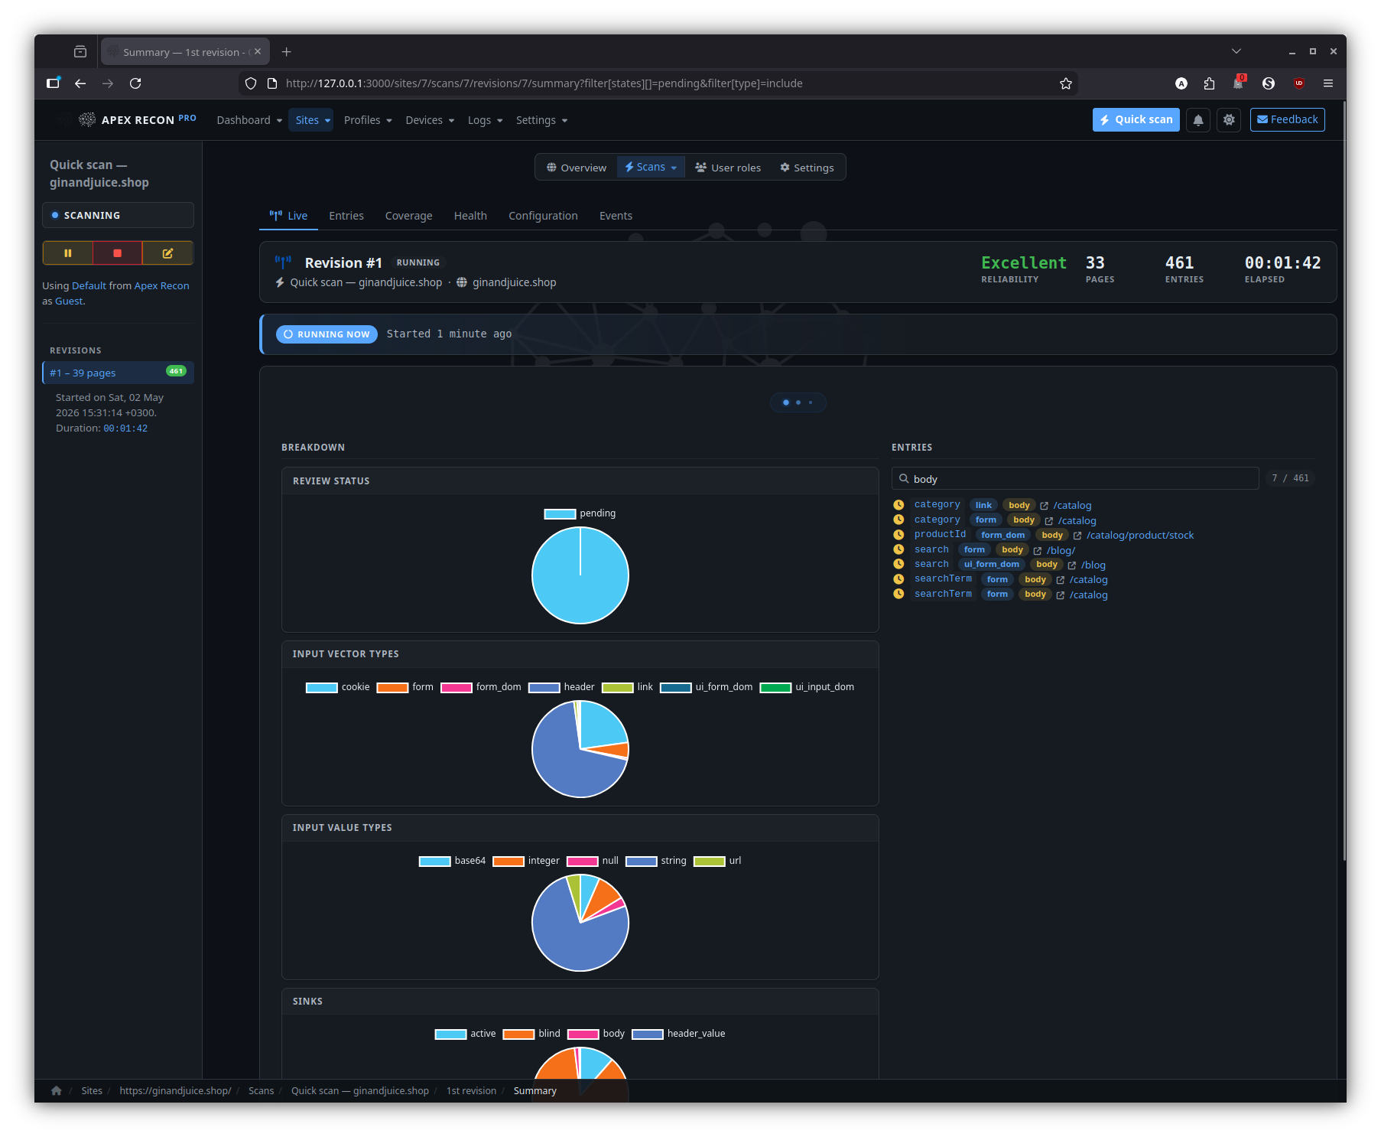
Task: Click the Apex Recon logo
Action: click(x=138, y=119)
